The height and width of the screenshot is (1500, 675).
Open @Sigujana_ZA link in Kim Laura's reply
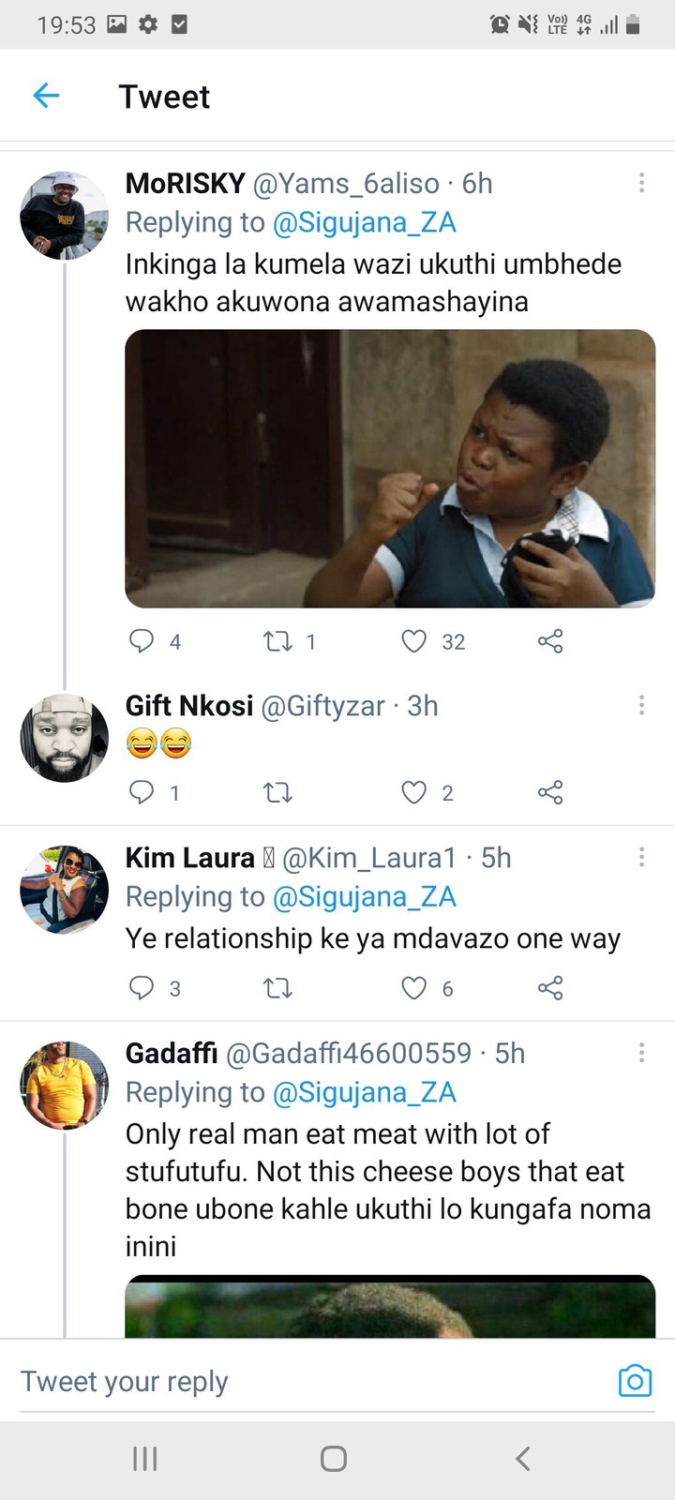(364, 897)
